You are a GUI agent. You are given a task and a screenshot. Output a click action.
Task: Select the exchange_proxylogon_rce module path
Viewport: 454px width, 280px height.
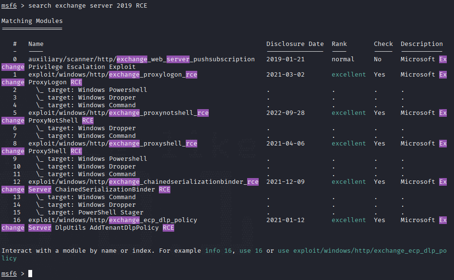[113, 75]
